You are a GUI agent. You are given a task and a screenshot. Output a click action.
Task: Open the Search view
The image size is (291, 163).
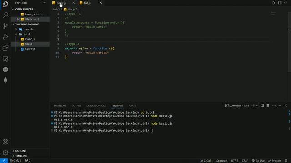5,15
